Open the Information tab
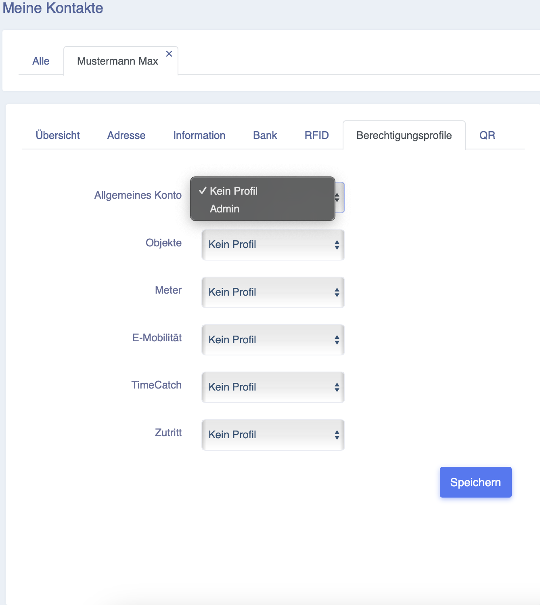540x605 pixels. tap(199, 135)
